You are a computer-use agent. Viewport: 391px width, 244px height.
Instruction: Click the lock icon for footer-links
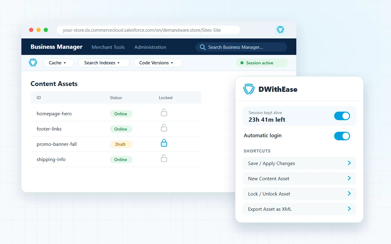(164, 128)
